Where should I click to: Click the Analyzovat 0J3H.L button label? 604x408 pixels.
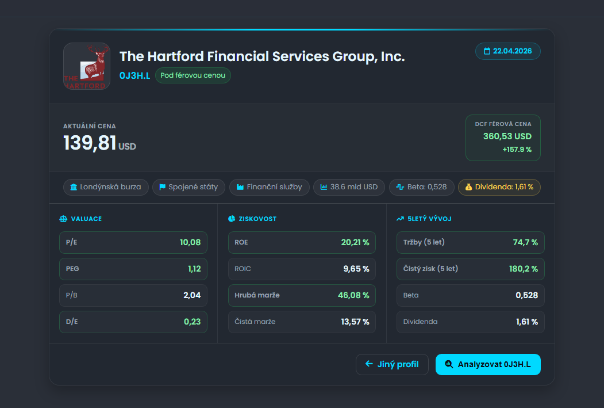[x=494, y=364]
